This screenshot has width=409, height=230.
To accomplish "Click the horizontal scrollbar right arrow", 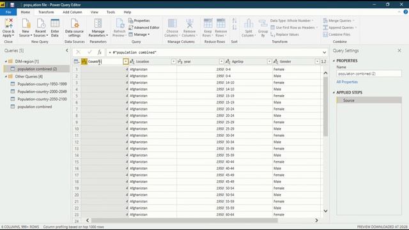I will pos(316,220).
